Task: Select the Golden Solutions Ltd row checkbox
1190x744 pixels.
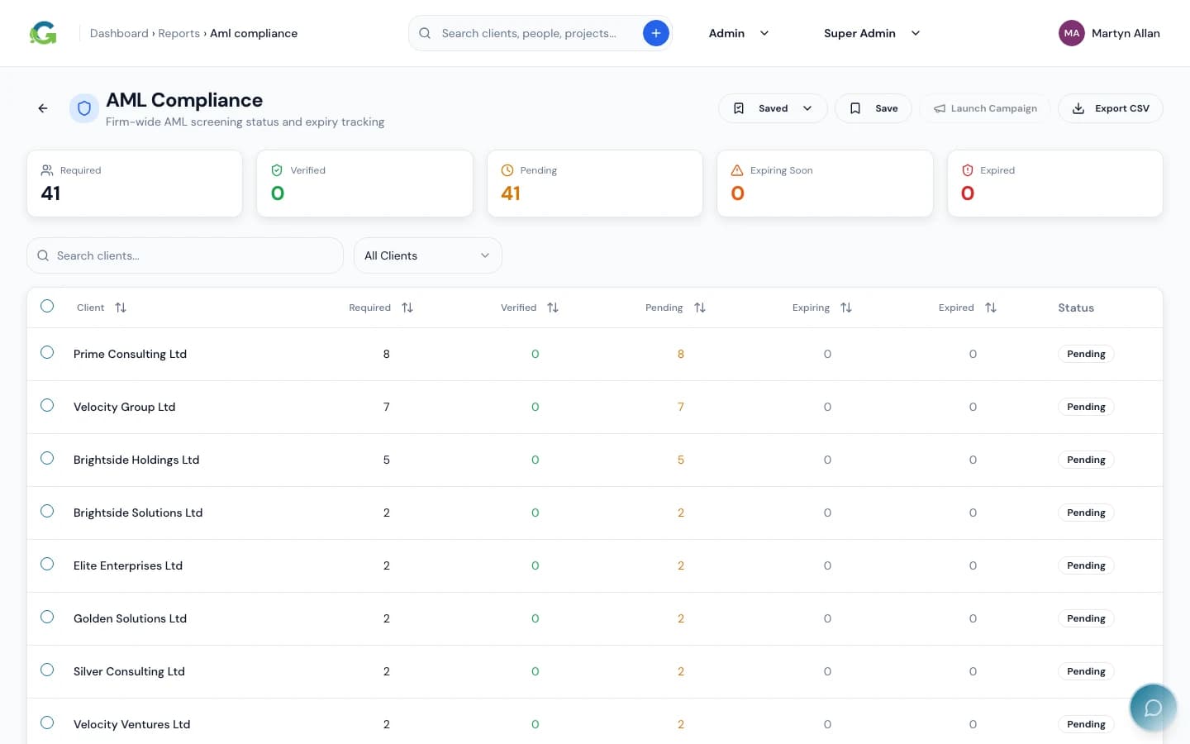Action: [x=47, y=617]
